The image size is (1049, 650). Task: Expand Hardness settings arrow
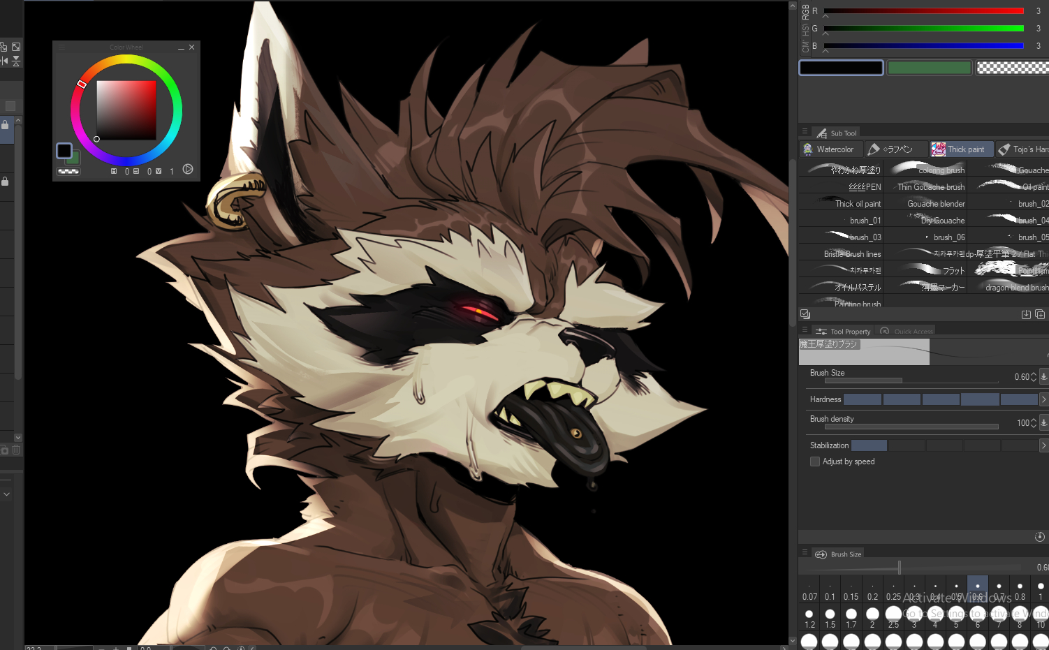point(1043,399)
